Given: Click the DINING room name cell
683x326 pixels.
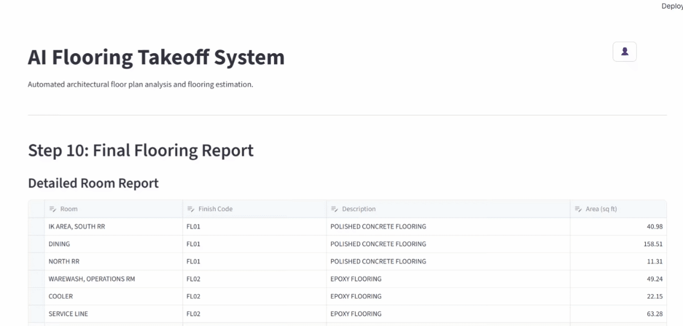Looking at the screenshot, I should coord(113,244).
